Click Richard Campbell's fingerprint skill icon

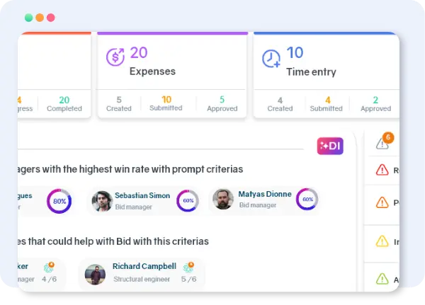pos(188,267)
